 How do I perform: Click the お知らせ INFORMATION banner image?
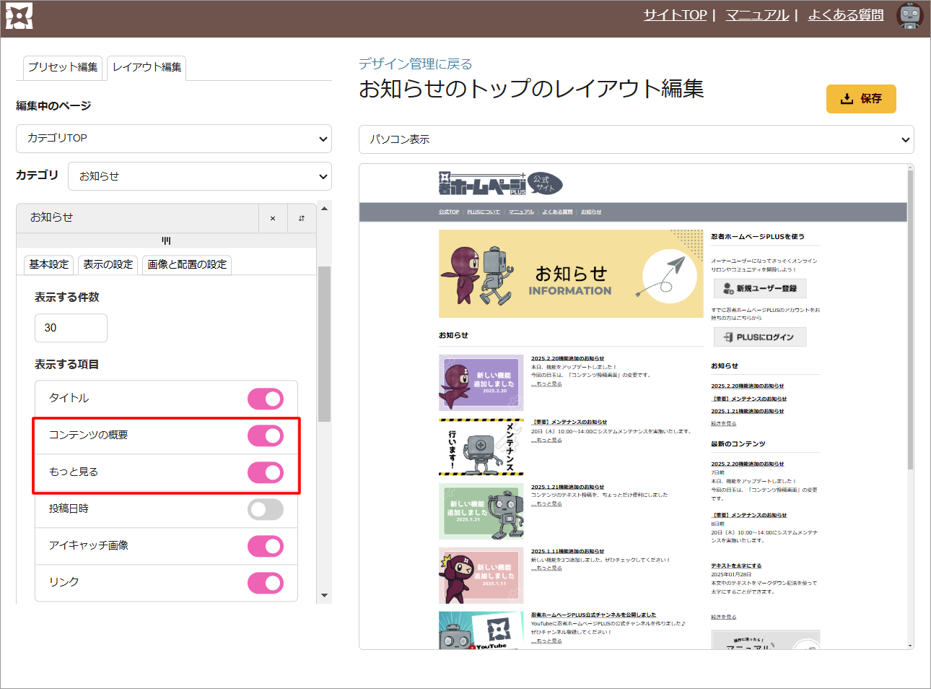coord(570,274)
